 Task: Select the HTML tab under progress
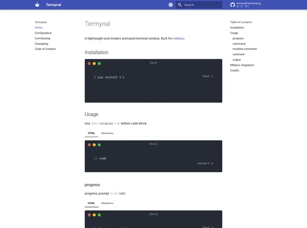click(91, 203)
